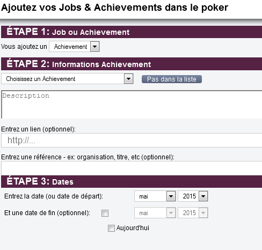262x250 pixels.
Task: Check the 'Aujourd'hui' checkbox
Action: click(x=111, y=228)
